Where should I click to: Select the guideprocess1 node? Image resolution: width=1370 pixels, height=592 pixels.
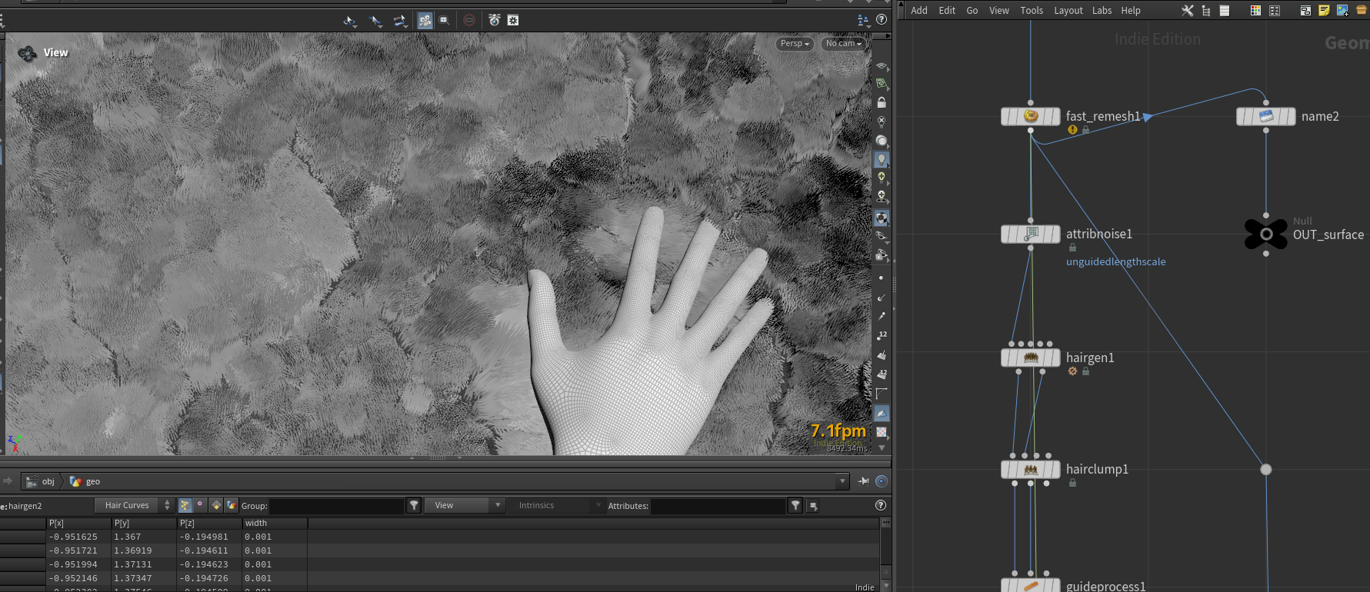pyautogui.click(x=1031, y=585)
